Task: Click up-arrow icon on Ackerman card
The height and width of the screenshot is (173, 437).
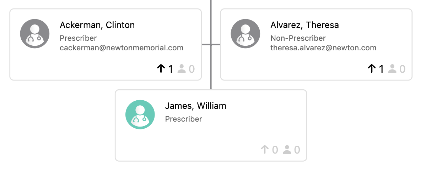Action: coord(161,69)
